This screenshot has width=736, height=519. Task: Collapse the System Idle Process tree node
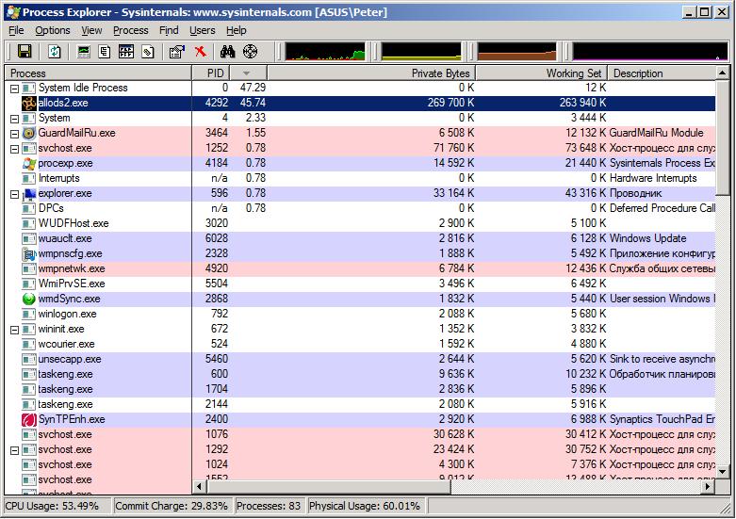point(14,89)
